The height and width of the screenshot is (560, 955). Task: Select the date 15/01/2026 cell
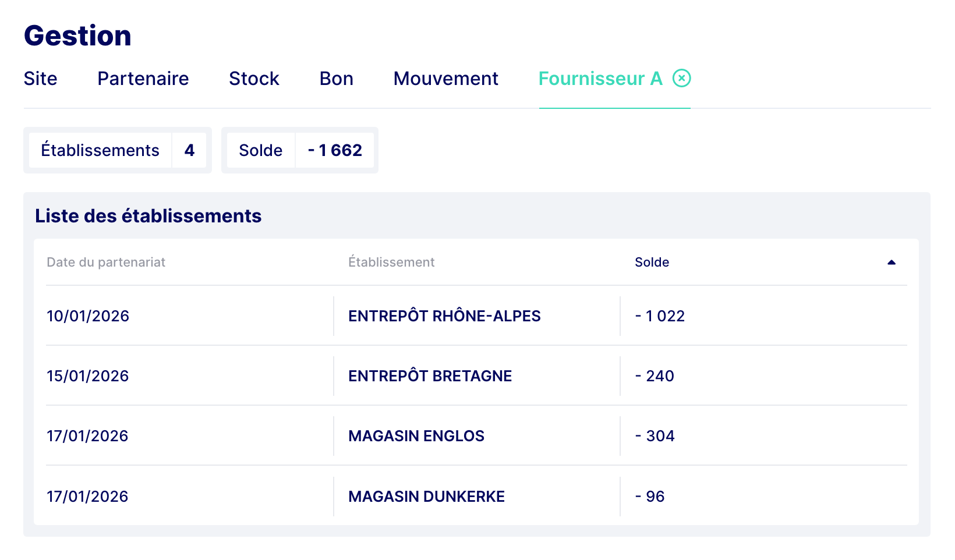(x=88, y=376)
